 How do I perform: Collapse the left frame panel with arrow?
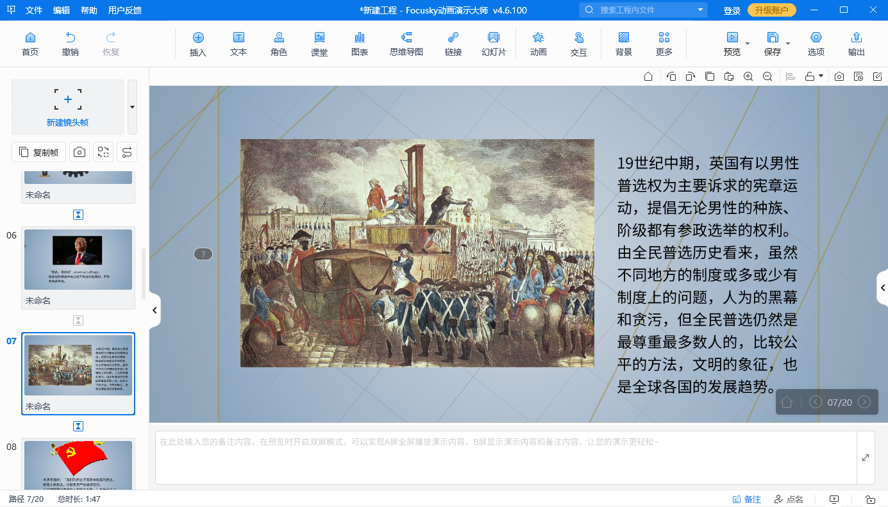pyautogui.click(x=155, y=310)
